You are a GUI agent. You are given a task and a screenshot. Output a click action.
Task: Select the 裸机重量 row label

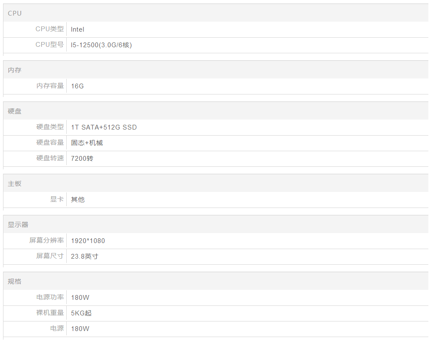[x=50, y=313]
